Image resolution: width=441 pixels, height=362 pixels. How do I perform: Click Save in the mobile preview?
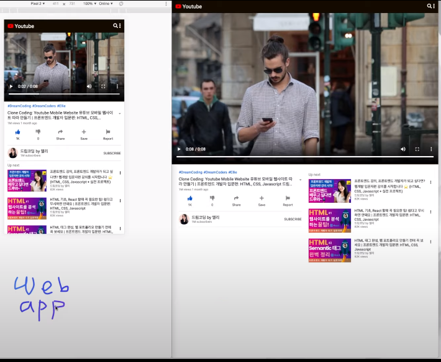[x=84, y=134]
